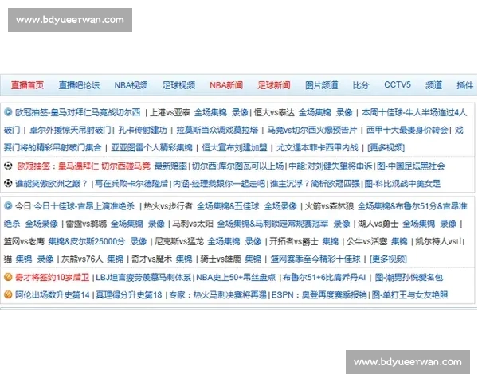
Task: Open the link 图-中国足坛黑社会
Action: pyautogui.click(x=411, y=166)
